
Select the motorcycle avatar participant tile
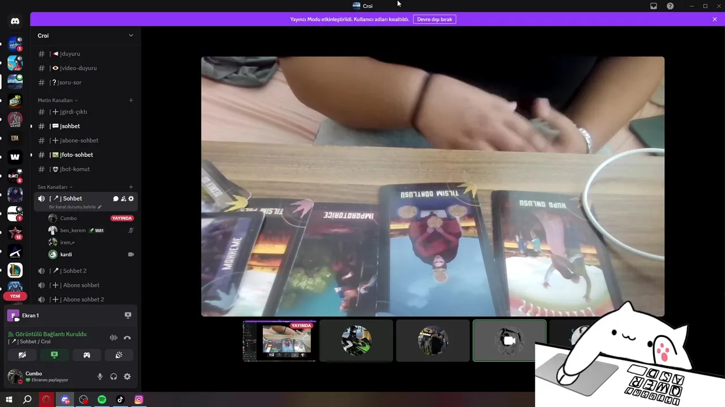tap(356, 340)
